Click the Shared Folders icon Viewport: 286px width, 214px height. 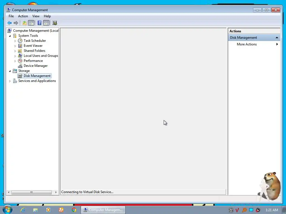(20, 51)
